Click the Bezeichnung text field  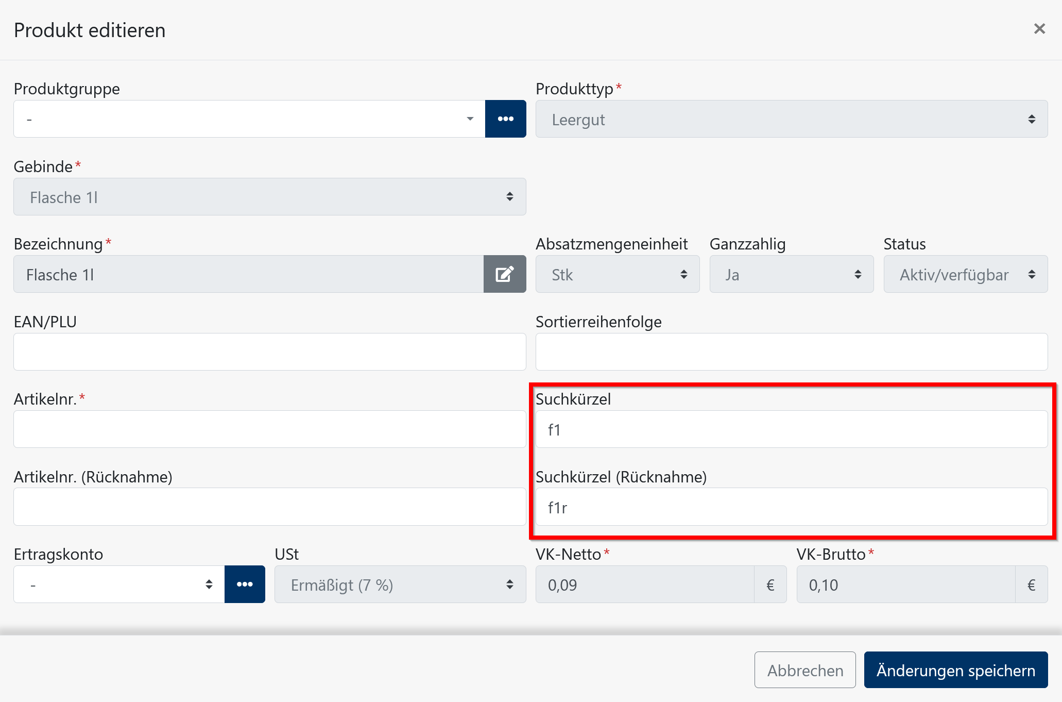[249, 274]
